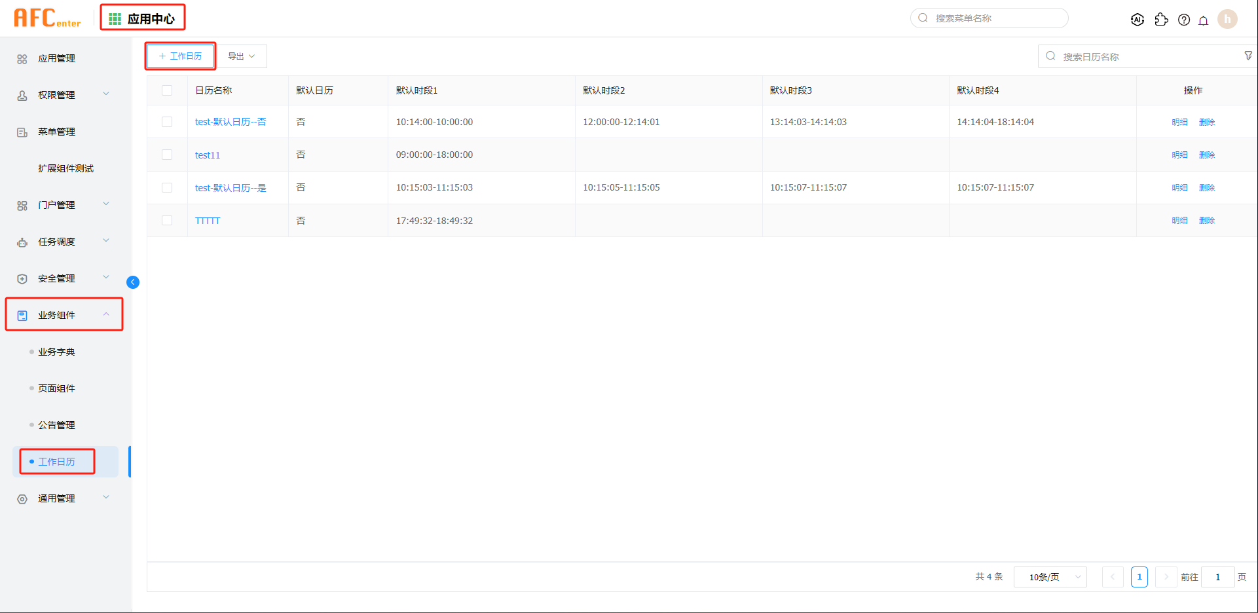Collapse sidebar with blue arrow button
This screenshot has height=613, width=1258.
click(133, 282)
